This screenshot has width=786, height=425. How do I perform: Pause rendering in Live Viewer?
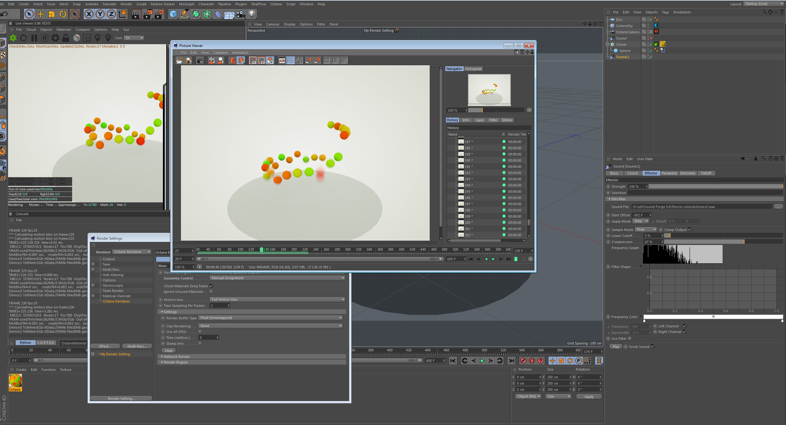(34, 38)
